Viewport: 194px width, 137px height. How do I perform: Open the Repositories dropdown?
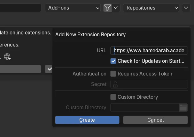(151, 8)
